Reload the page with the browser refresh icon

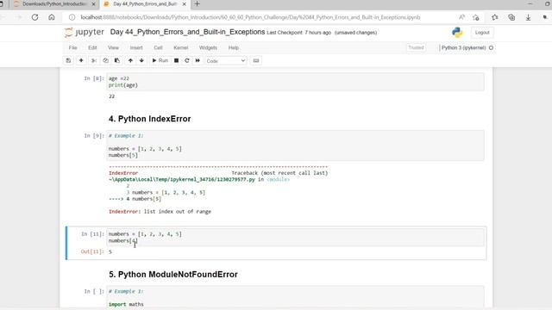coord(34,17)
